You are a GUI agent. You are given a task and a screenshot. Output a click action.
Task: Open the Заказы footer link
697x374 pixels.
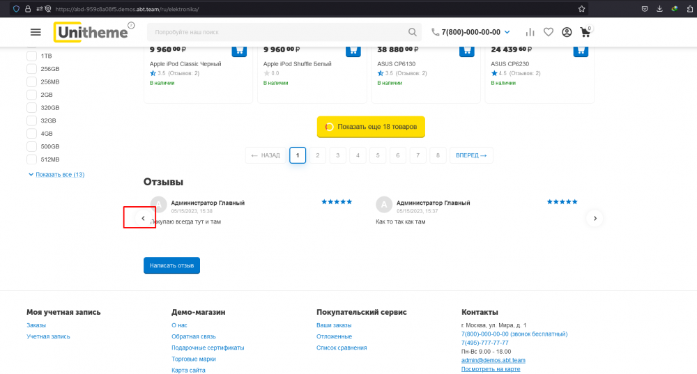pyautogui.click(x=36, y=325)
